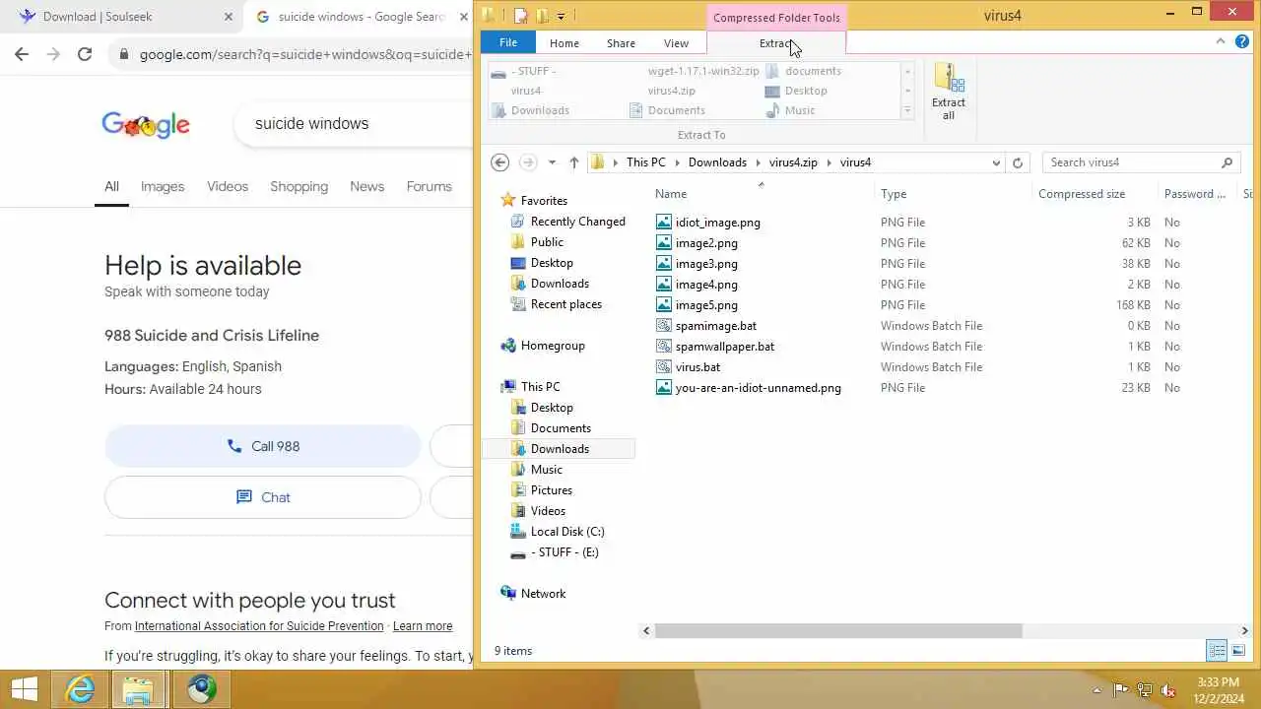The width and height of the screenshot is (1261, 709).
Task: Refresh the virus4 folder view
Action: [x=1018, y=162]
